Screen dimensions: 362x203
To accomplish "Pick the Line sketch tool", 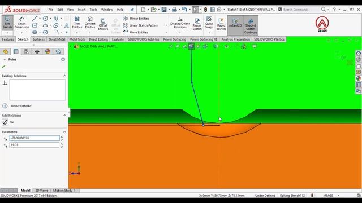I will pos(35,19).
